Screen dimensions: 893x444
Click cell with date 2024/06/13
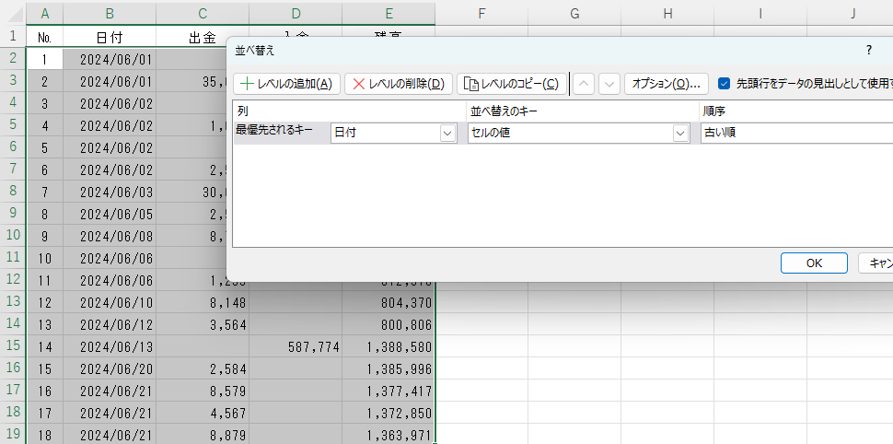click(x=110, y=346)
